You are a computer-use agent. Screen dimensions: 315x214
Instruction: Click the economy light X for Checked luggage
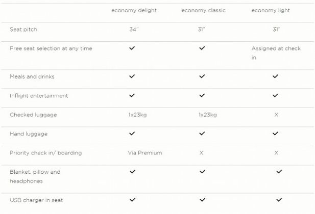(x=276, y=115)
